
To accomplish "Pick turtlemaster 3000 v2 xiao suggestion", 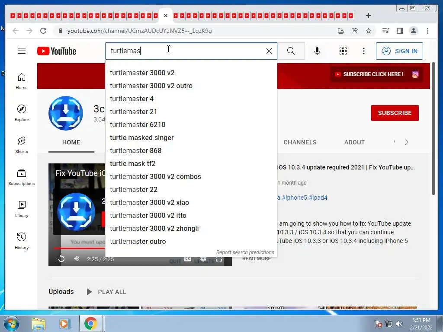I will [x=191, y=203].
